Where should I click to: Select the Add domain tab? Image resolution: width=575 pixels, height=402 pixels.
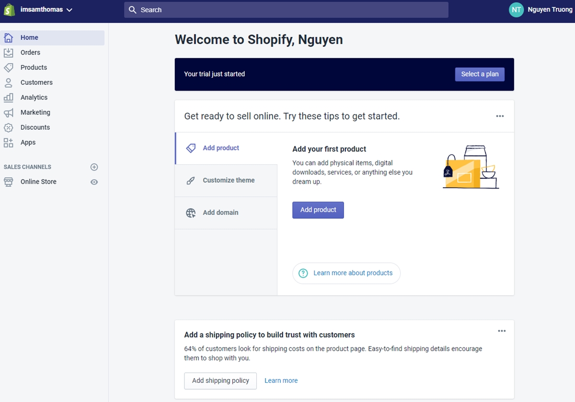click(226, 212)
